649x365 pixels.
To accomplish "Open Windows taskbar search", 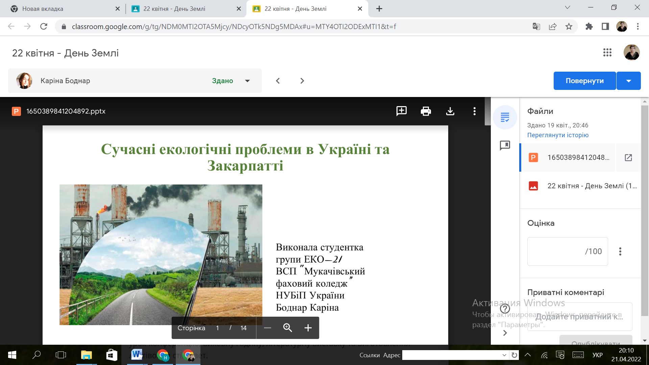I will point(36,355).
